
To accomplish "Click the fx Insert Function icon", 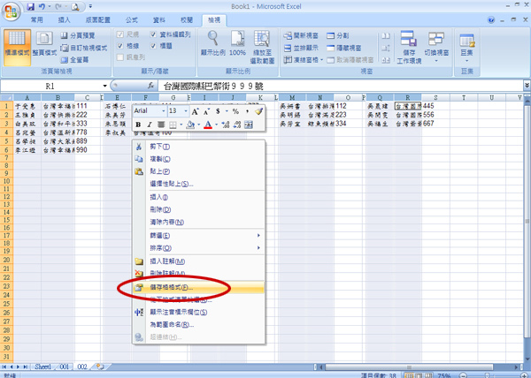I will tap(151, 86).
